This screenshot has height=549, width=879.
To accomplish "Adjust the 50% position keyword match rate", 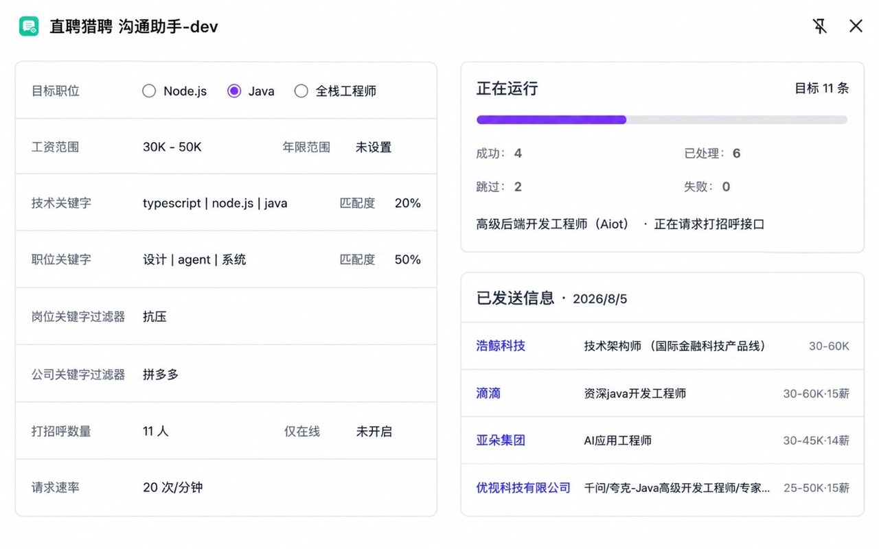I will click(408, 259).
